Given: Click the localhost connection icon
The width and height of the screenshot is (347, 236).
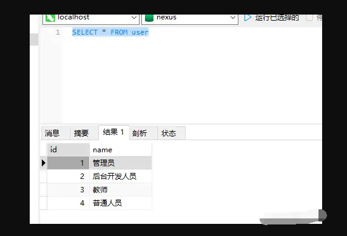Looking at the screenshot, I should click(x=50, y=18).
